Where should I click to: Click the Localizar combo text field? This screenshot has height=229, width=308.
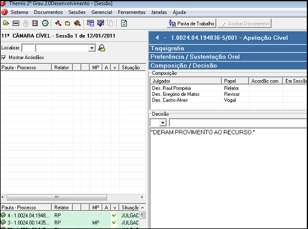[x=62, y=48]
